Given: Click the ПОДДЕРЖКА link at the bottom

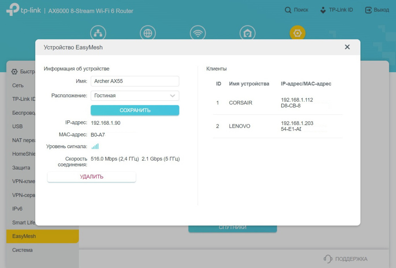Looking at the screenshot, I should tap(351, 259).
